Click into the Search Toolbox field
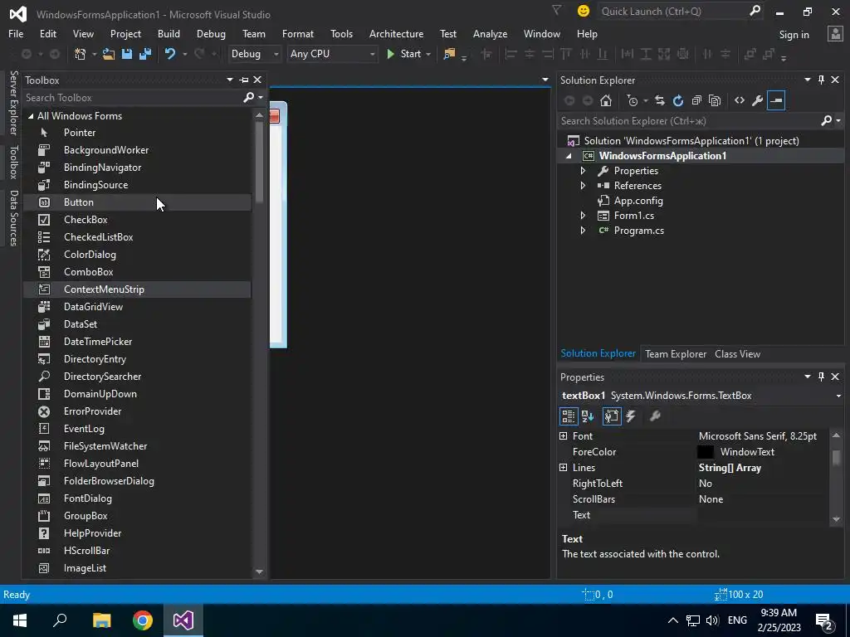Viewport: 850px width, 637px height. pos(133,98)
